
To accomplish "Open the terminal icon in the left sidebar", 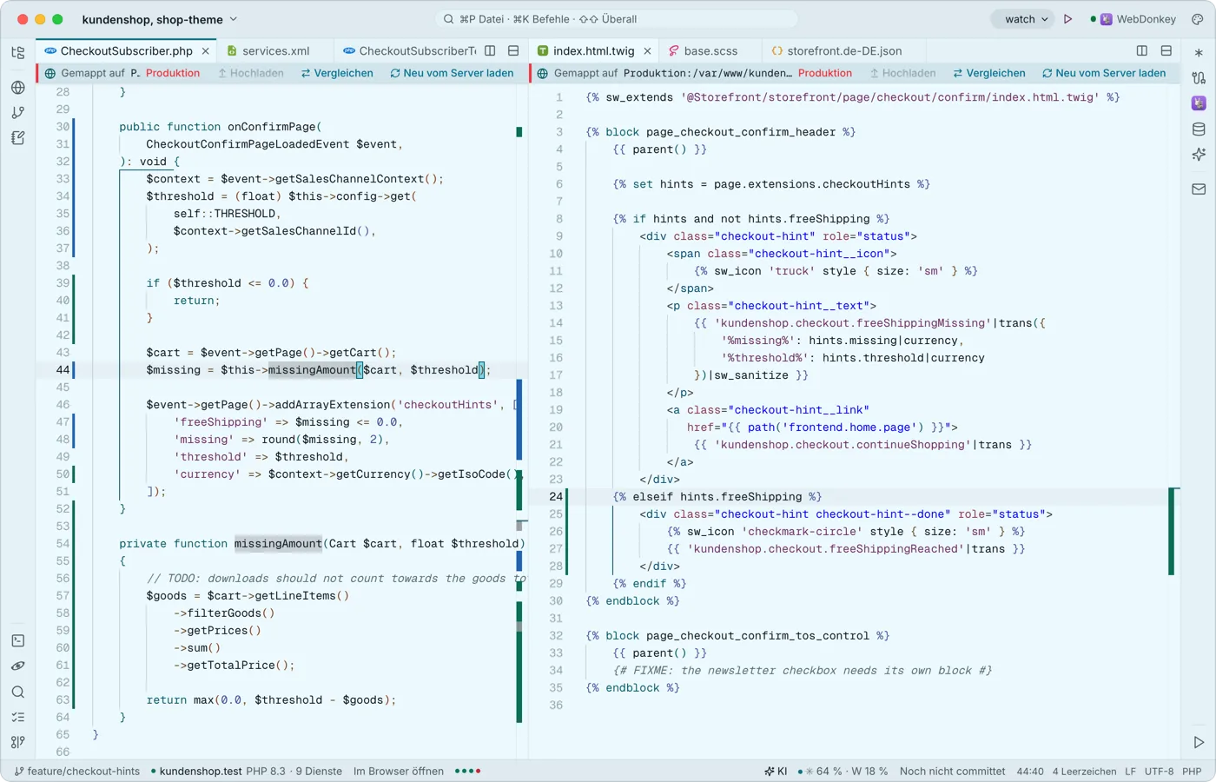I will tap(18, 640).
